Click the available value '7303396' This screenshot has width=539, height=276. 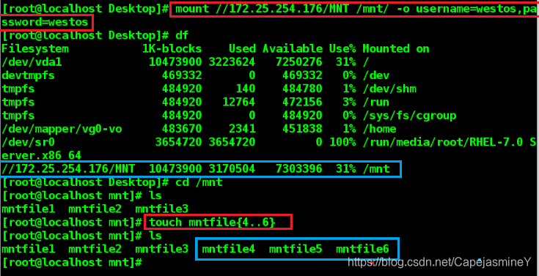(299, 169)
